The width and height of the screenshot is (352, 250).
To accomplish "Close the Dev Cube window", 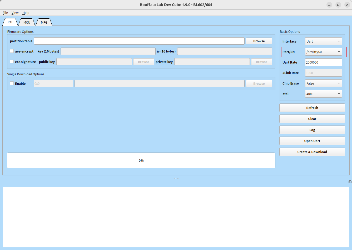I will click(347, 5).
